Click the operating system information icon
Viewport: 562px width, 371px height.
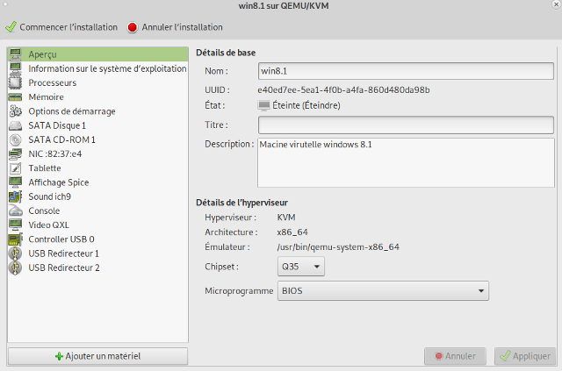point(16,68)
